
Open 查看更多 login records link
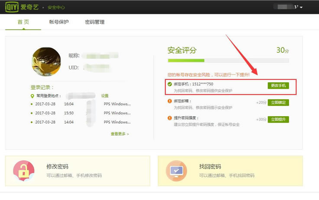point(120,134)
